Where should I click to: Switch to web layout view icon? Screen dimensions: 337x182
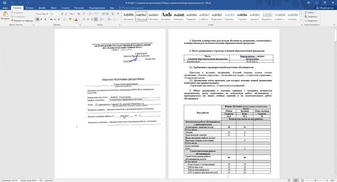click(302, 180)
